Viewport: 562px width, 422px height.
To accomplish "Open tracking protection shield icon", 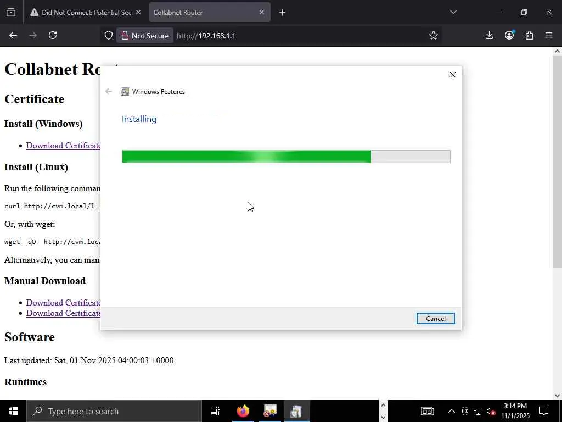I will 109,36.
